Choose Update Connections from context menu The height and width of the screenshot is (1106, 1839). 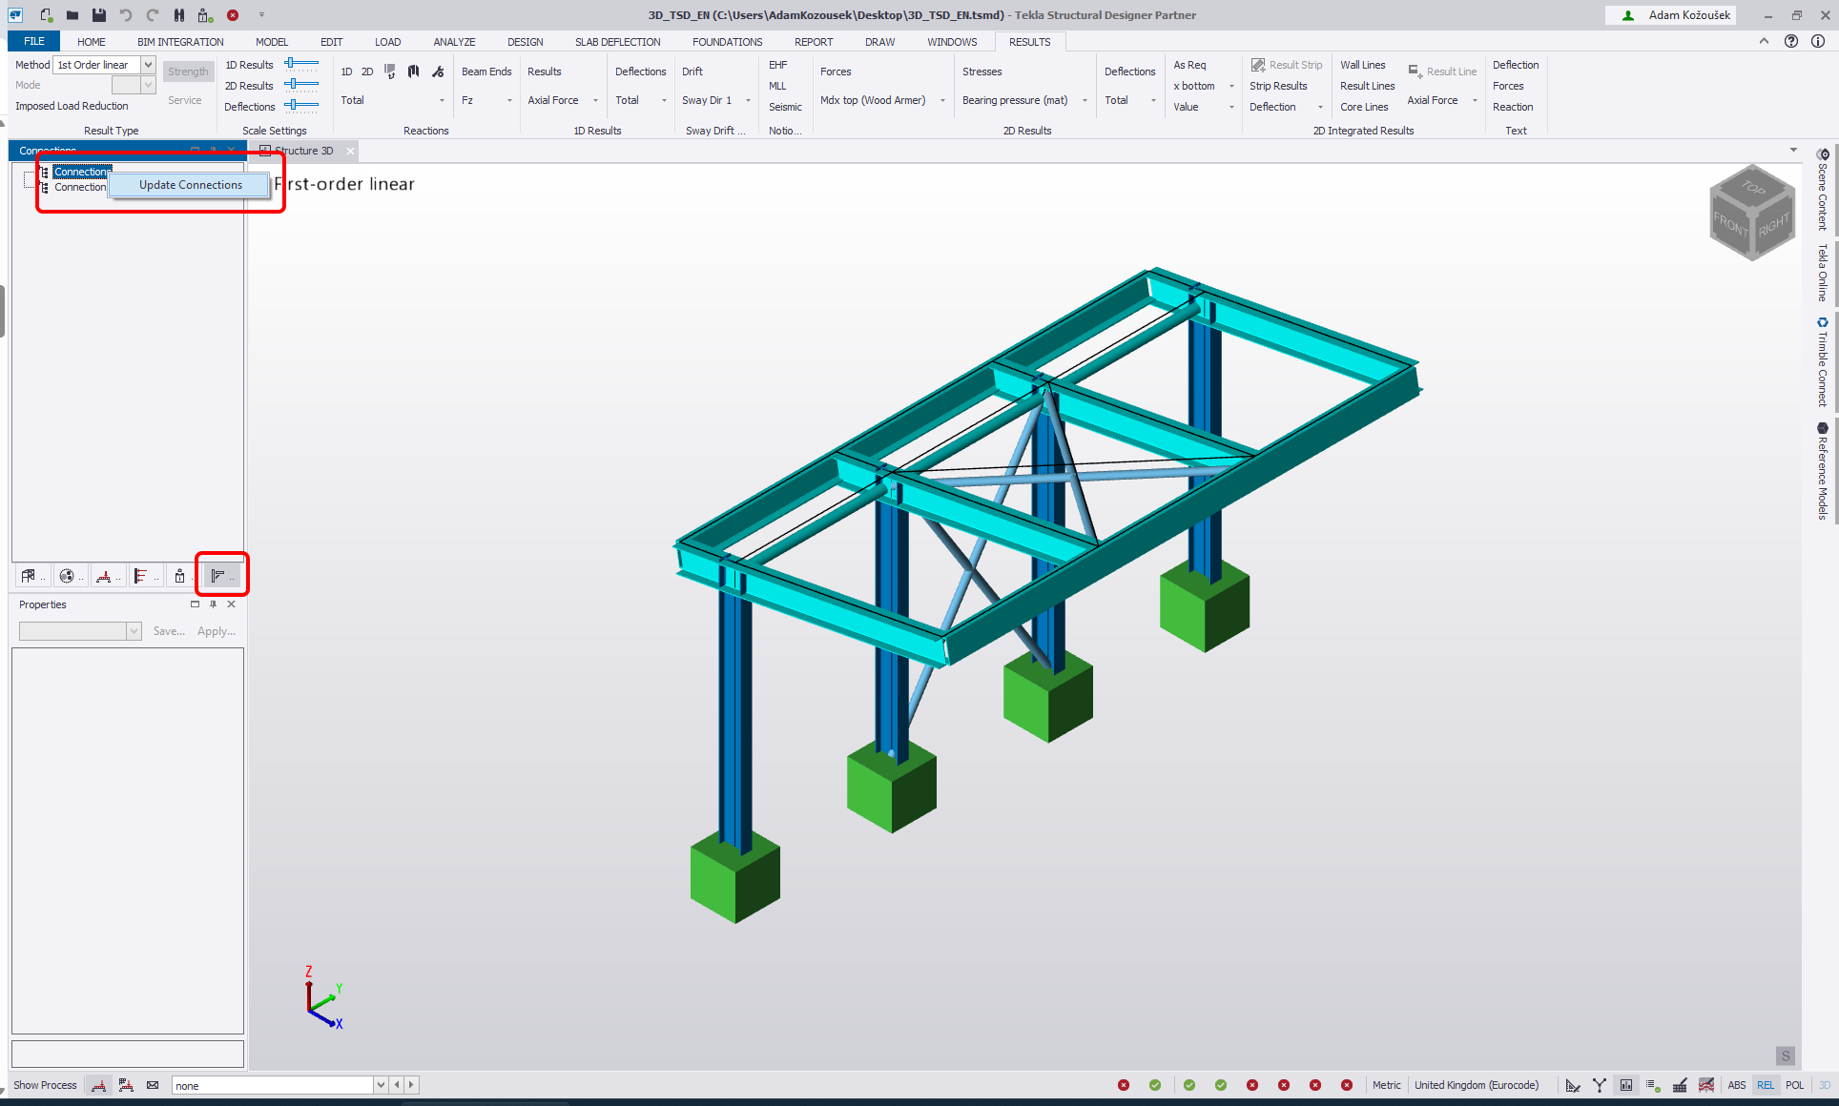(190, 185)
